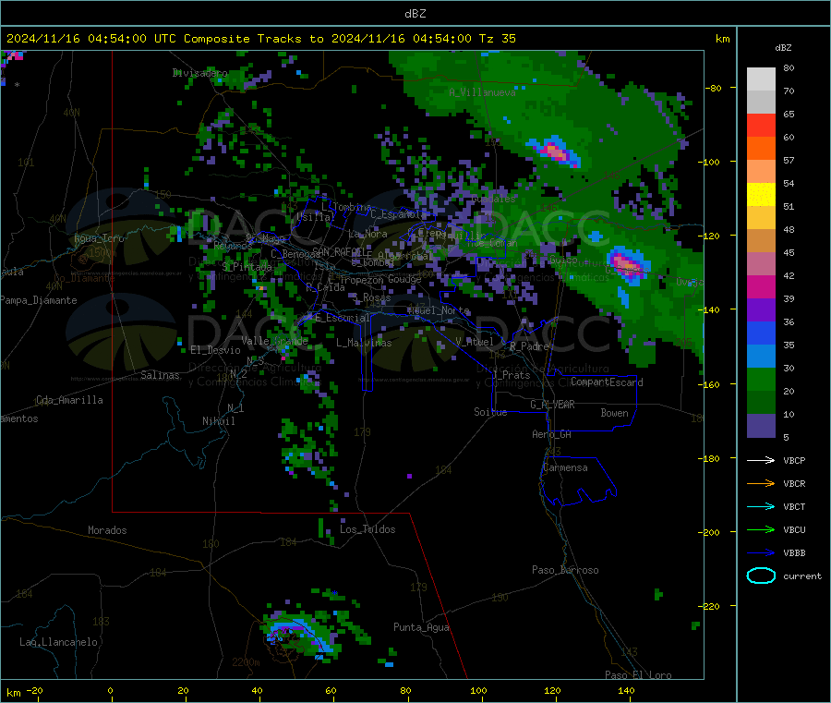Click the 'Paso_Barroso' map label

(565, 570)
